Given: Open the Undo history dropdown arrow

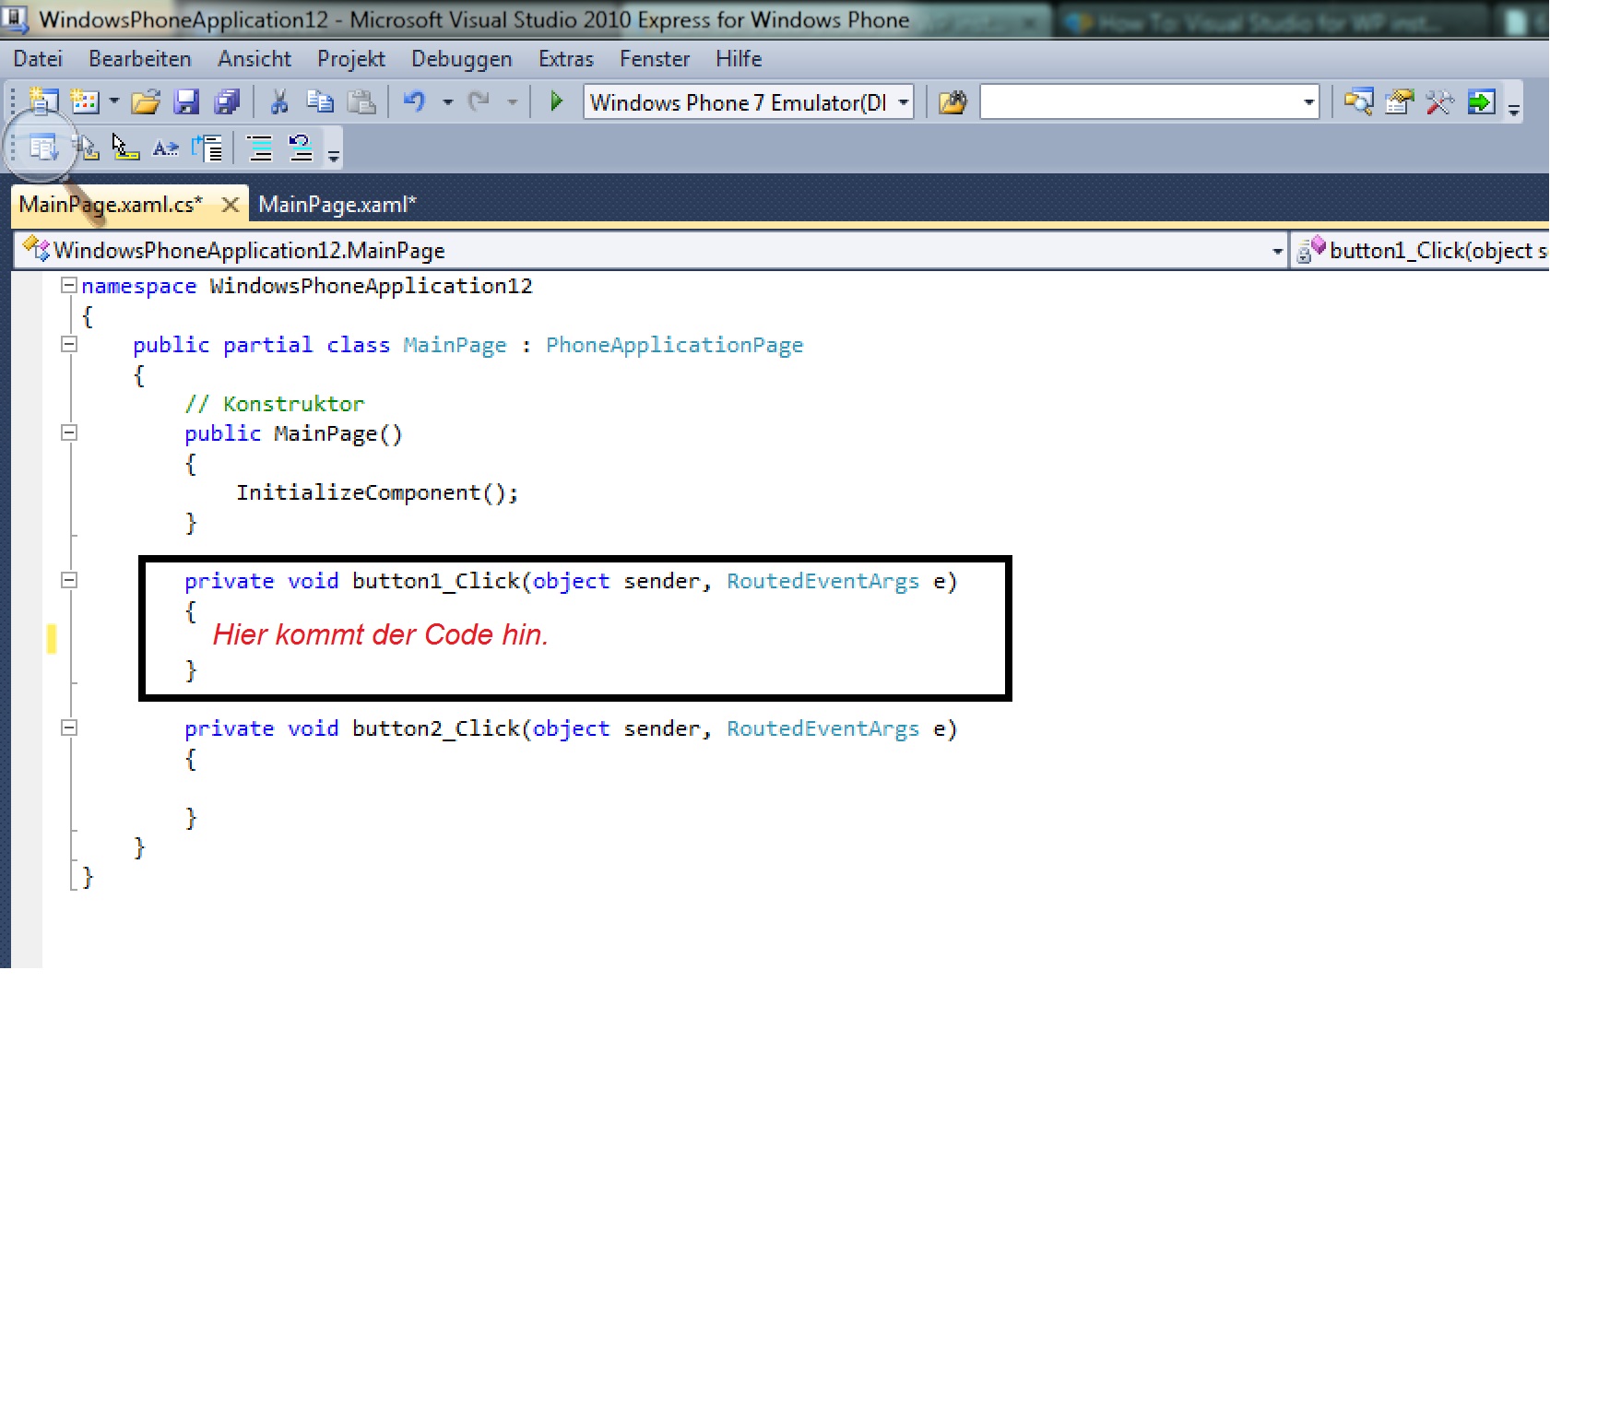Looking at the screenshot, I should coord(448,101).
